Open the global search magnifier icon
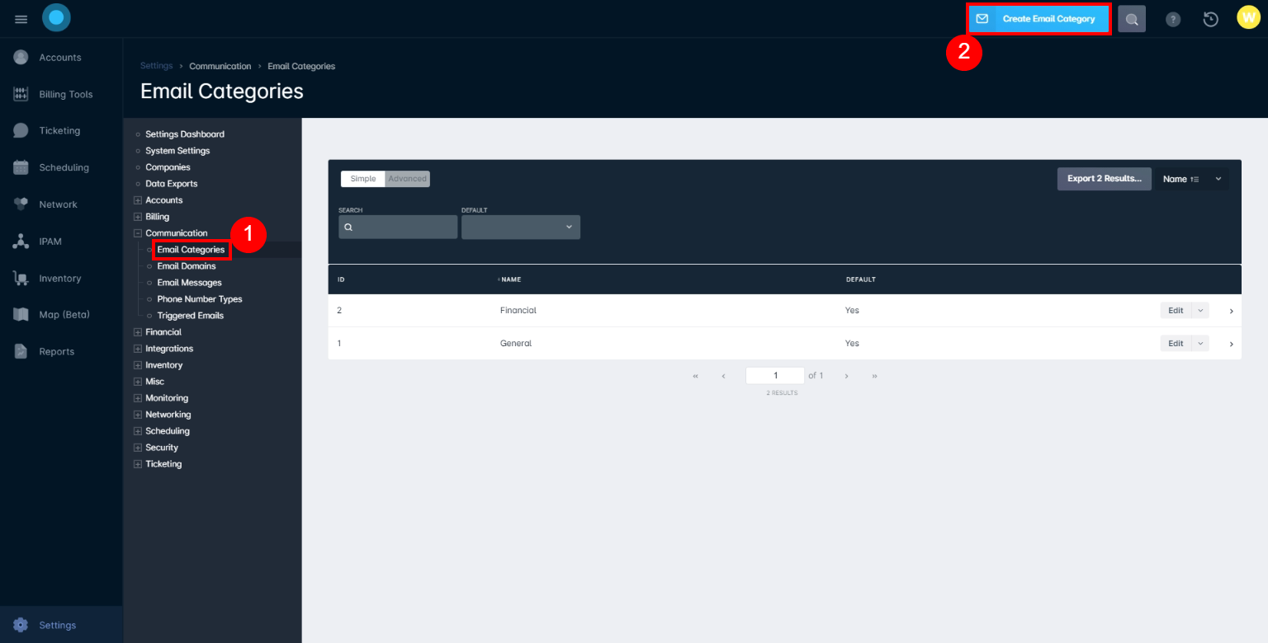1268x643 pixels. pos(1131,18)
